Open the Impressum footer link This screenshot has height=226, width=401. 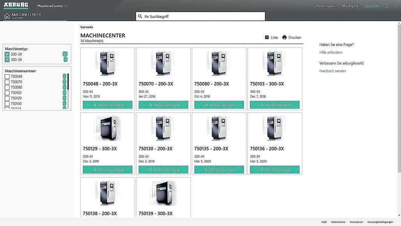tap(356, 222)
